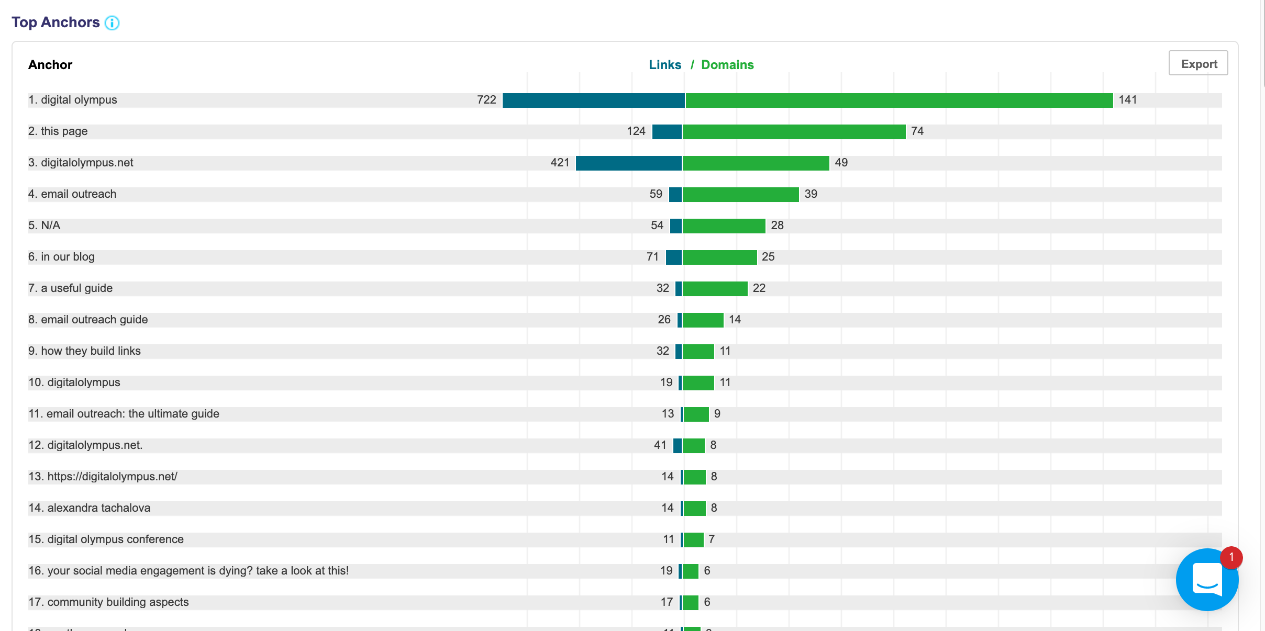
Task: Open the chat messenger widget
Action: [1207, 579]
